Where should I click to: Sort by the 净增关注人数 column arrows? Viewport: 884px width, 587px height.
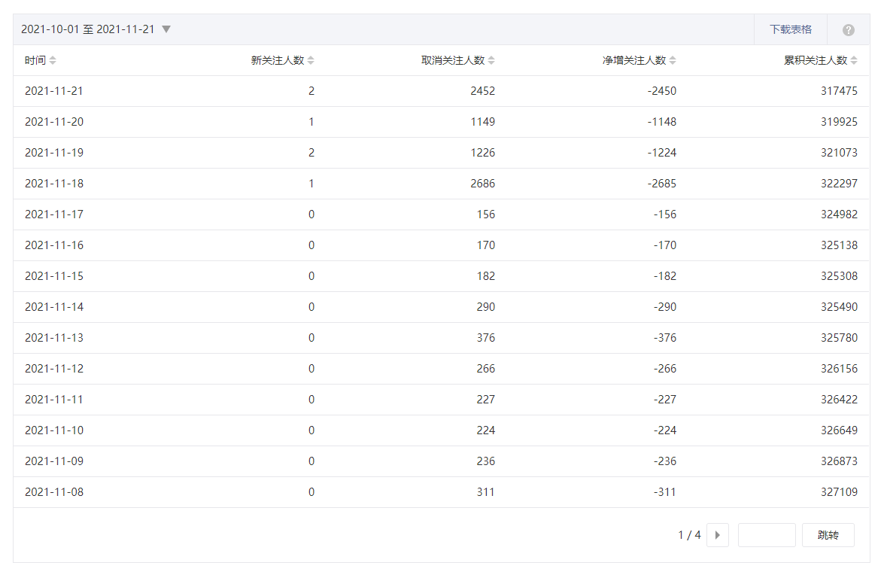673,60
